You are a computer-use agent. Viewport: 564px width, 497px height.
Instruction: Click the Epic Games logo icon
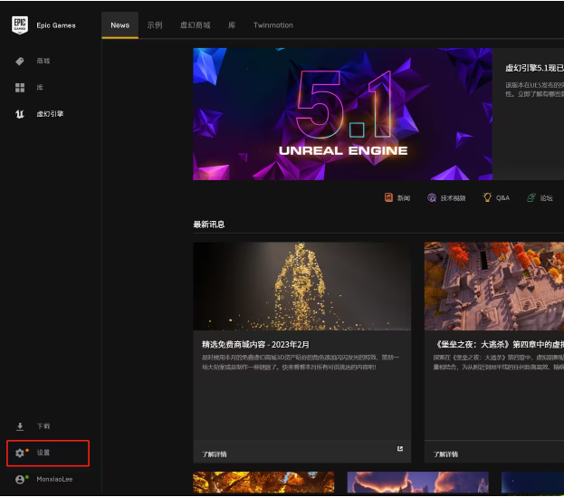coord(20,25)
